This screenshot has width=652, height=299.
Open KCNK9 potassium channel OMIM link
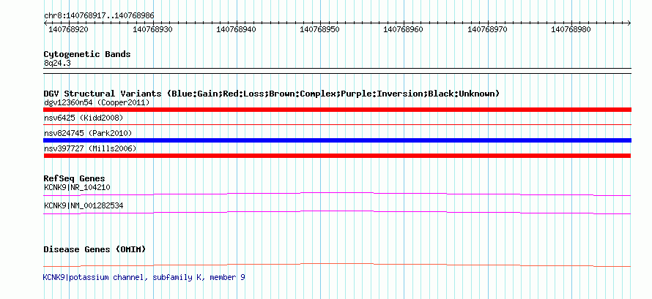tap(144, 278)
